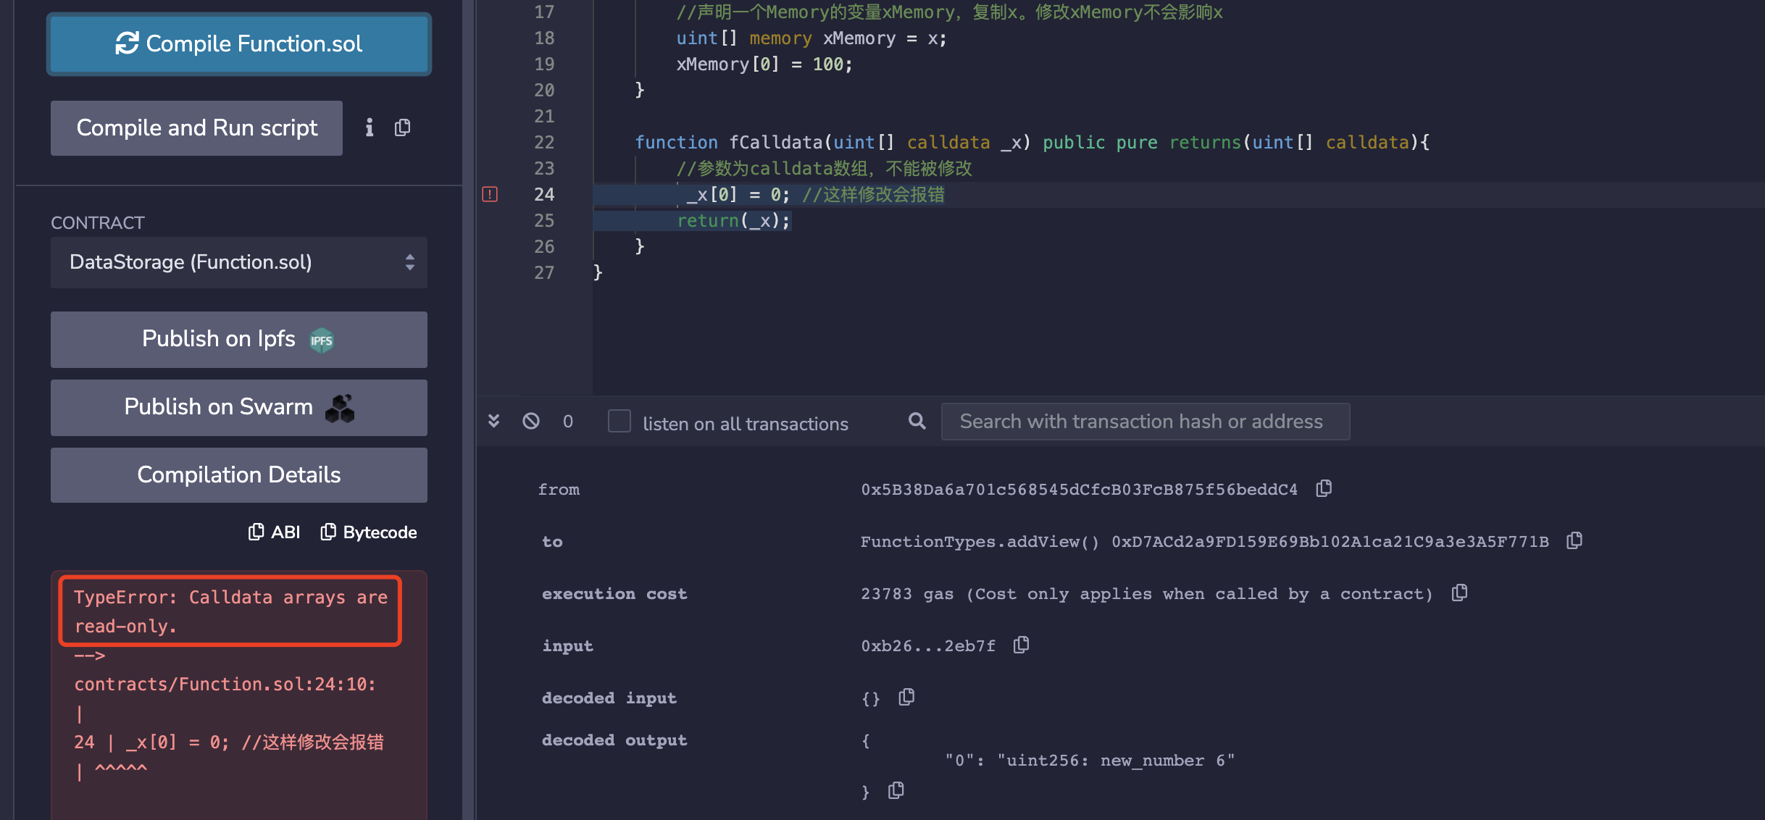
Task: Focus the transaction hash search field
Action: pos(1145,422)
